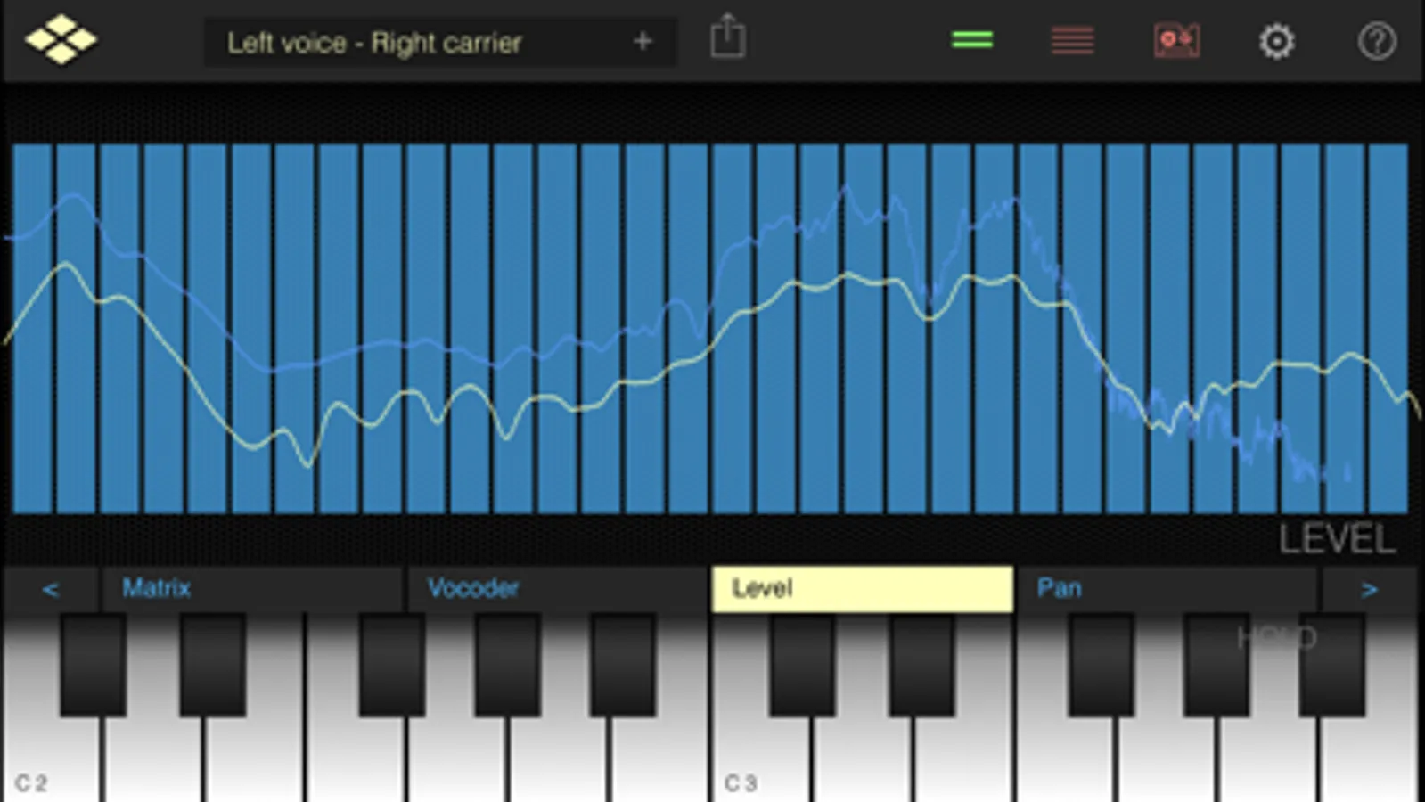
Task: Toggle the green lines view icon
Action: [972, 40]
